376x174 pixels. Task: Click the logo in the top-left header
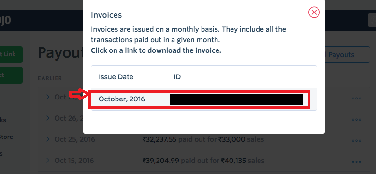[5, 20]
